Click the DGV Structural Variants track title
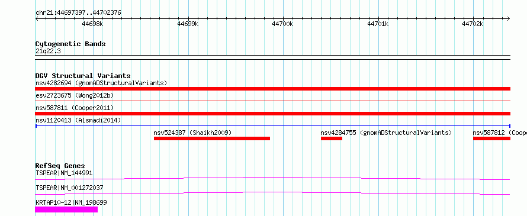Image resolution: width=527 pixels, height=216 pixels. tap(83, 76)
